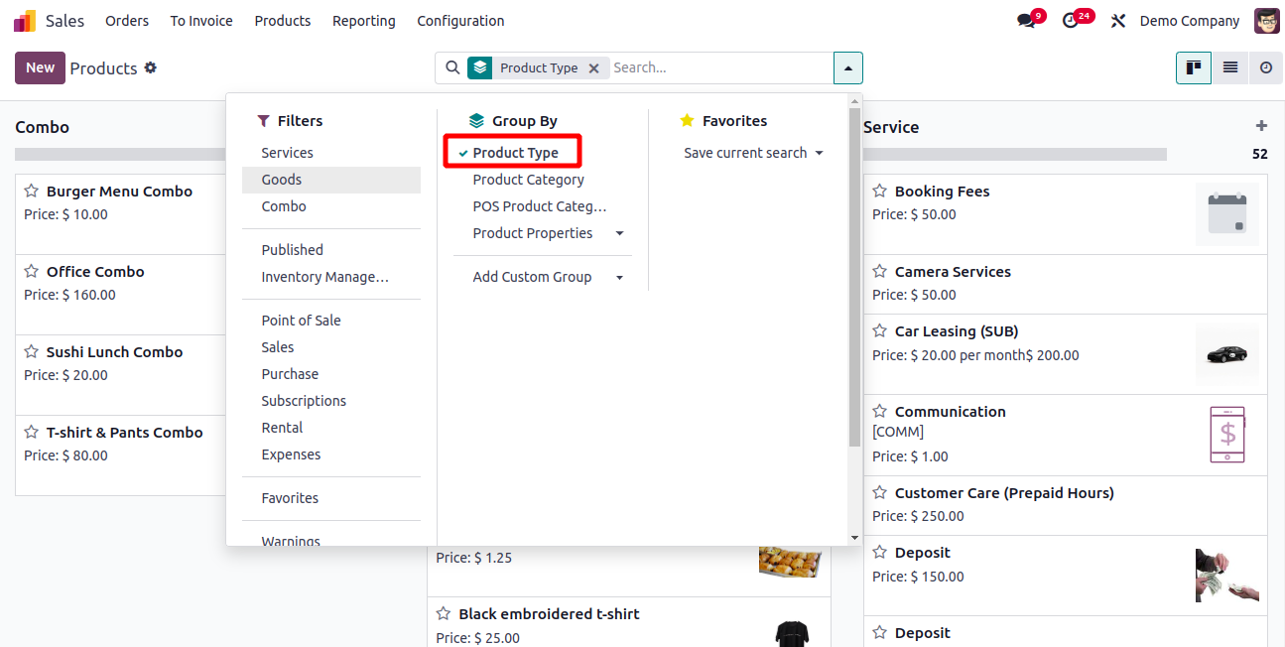
Task: Uncheck the Product Type grouping
Action: point(515,153)
